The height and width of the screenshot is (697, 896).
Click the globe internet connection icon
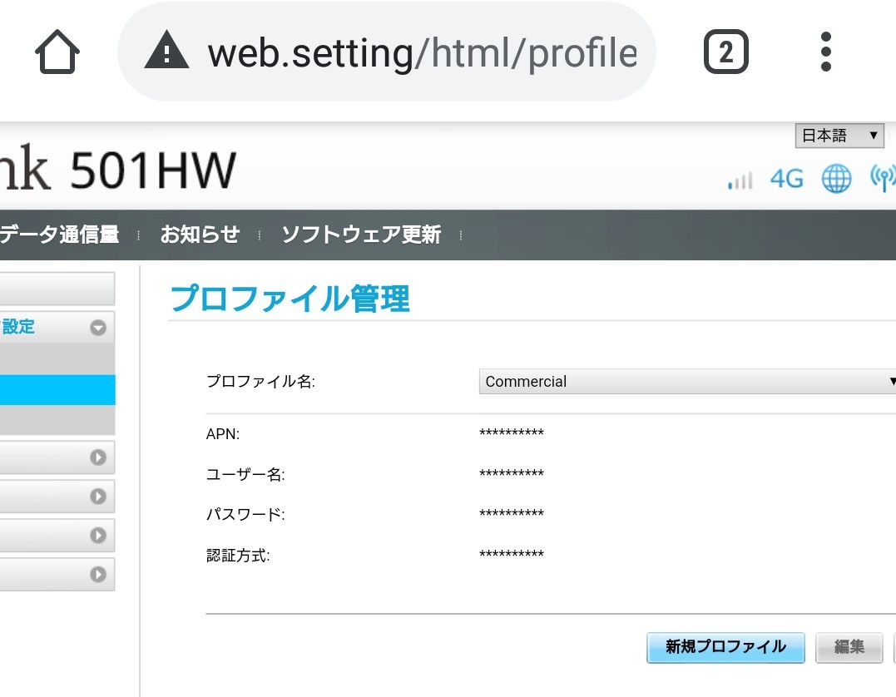(837, 179)
